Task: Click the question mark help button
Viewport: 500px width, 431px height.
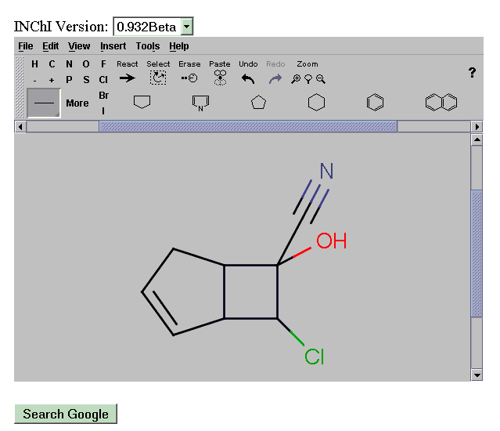Action: tap(472, 73)
